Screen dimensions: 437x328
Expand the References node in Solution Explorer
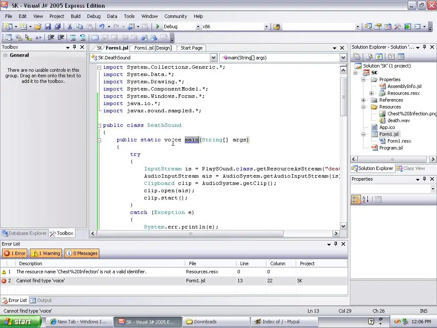[x=364, y=100]
